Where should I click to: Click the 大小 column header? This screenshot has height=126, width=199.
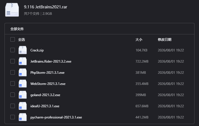pyautogui.click(x=139, y=40)
